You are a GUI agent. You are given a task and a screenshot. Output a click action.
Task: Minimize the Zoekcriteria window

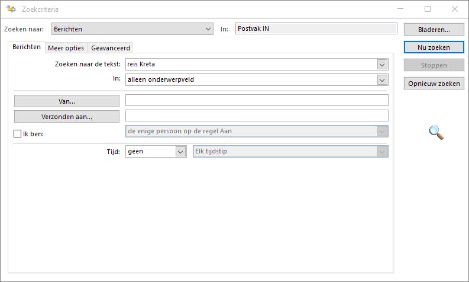tap(400, 9)
